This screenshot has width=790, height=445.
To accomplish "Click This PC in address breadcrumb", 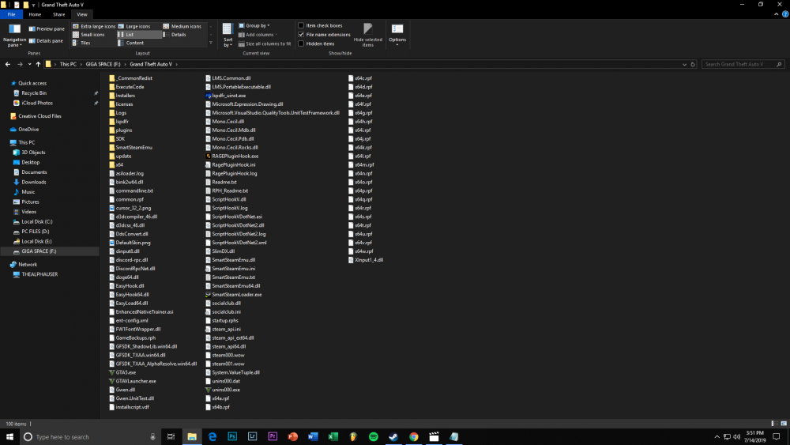I will [x=68, y=65].
